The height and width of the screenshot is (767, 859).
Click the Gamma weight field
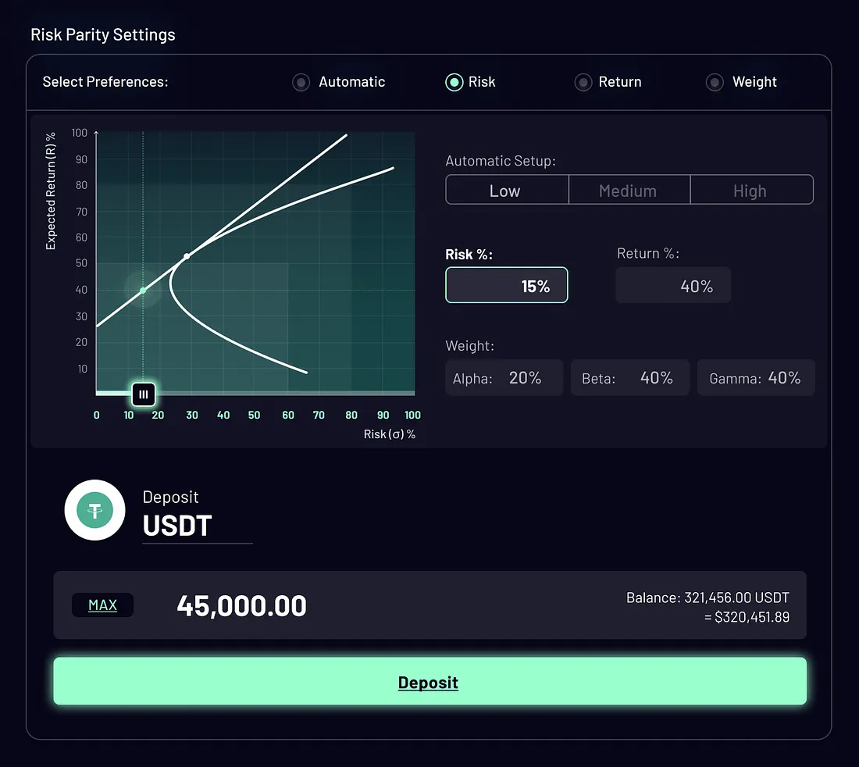pyautogui.click(x=755, y=378)
